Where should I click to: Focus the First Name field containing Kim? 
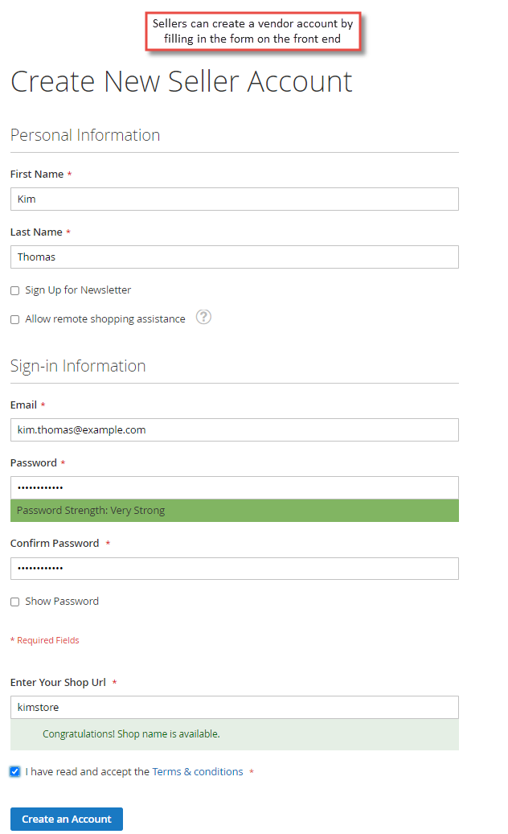(235, 199)
